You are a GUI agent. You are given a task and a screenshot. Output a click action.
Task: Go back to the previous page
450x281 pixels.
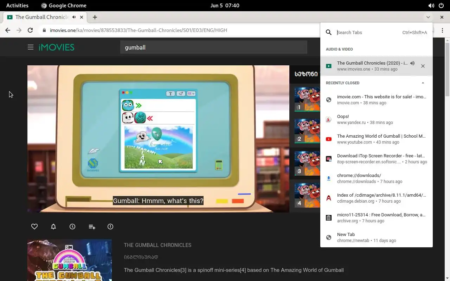(x=8, y=30)
